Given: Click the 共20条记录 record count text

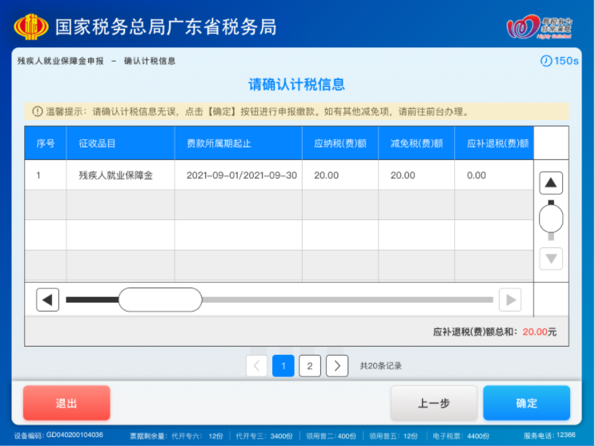Looking at the screenshot, I should click(380, 366).
